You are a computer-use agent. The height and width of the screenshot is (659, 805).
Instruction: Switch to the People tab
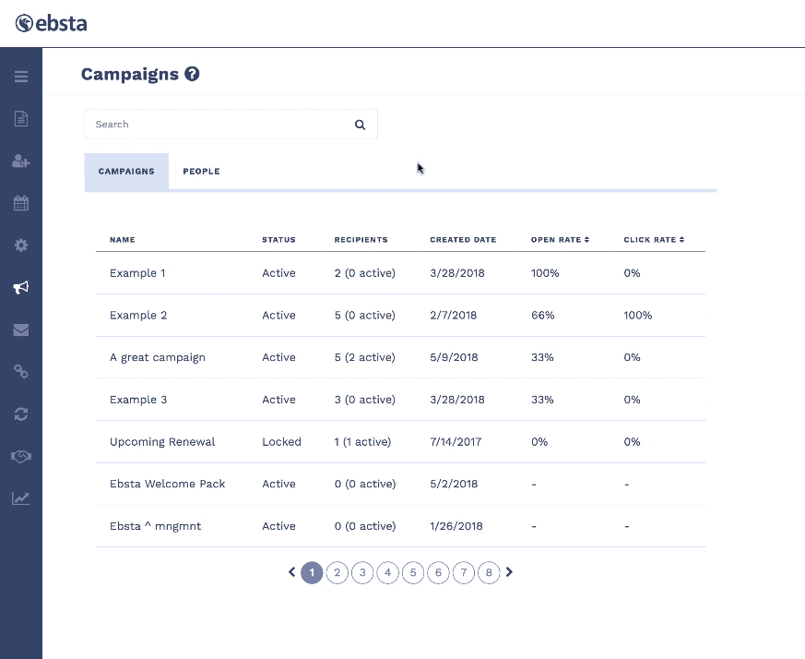coord(201,172)
